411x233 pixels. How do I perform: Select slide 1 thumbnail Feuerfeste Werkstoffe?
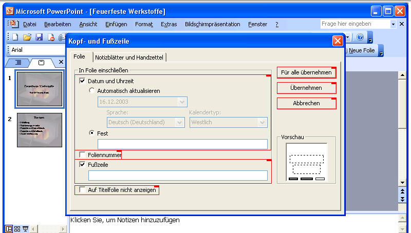click(40, 89)
